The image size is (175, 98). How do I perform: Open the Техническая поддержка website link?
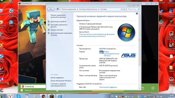click(108, 87)
